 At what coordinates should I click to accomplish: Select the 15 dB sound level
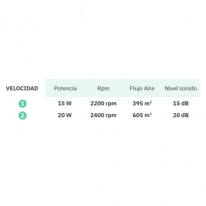pos(181,103)
